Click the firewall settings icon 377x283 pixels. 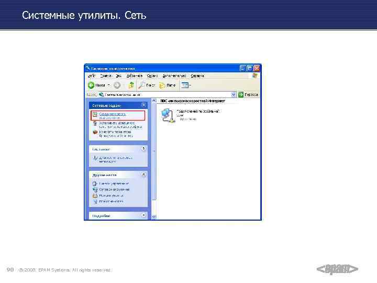tap(95, 132)
